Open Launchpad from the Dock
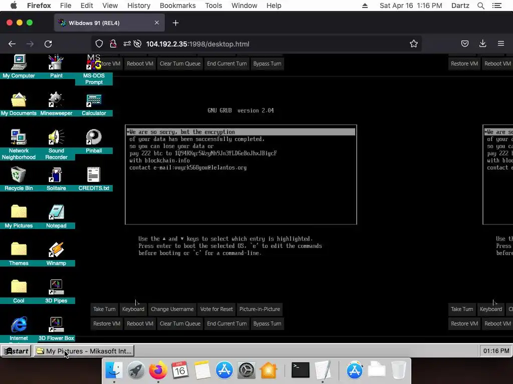This screenshot has height=384, width=513. (x=136, y=370)
